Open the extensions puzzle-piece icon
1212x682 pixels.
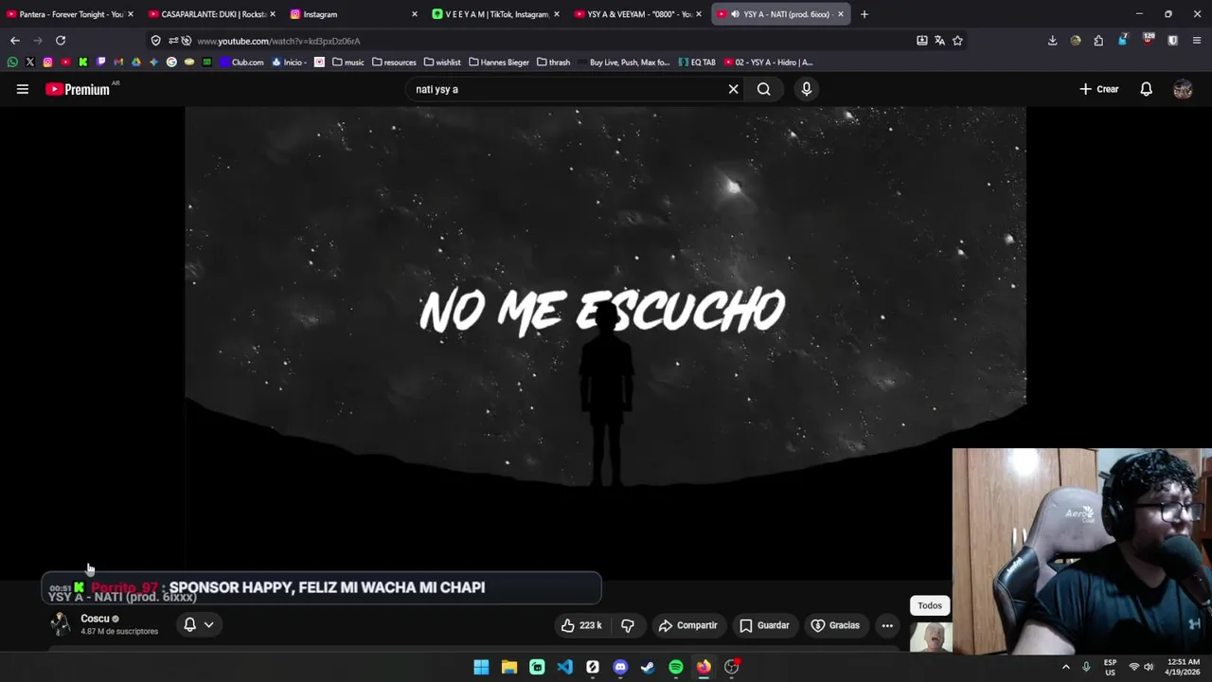[1098, 41]
